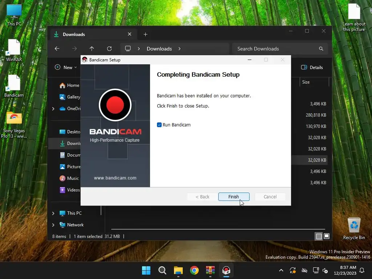Select the Sony Vegas Pro 13 desktop folder
The image size is (372, 279).
14,125
